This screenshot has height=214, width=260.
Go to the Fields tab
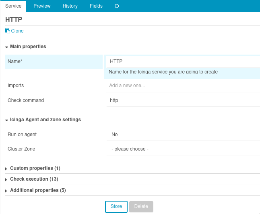96,6
